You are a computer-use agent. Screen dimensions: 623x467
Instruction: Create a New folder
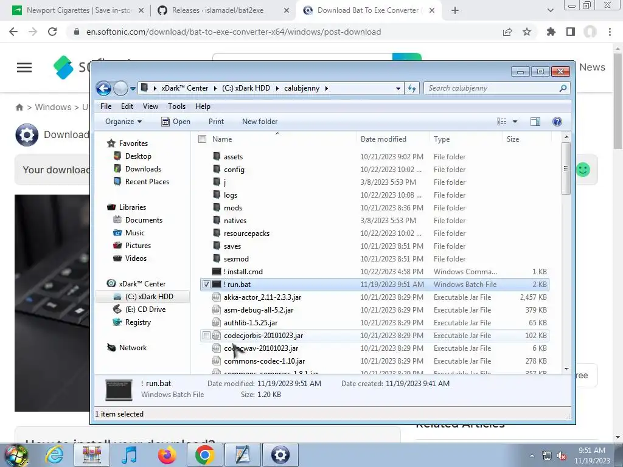pos(260,122)
